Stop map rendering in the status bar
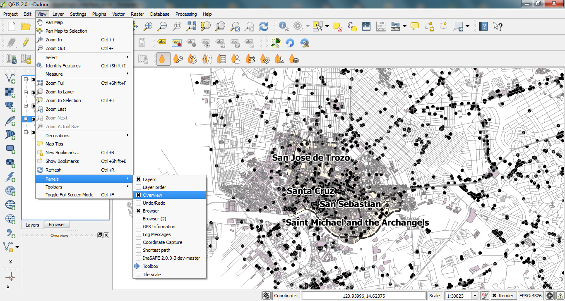This screenshot has height=301, width=565. coord(485,296)
